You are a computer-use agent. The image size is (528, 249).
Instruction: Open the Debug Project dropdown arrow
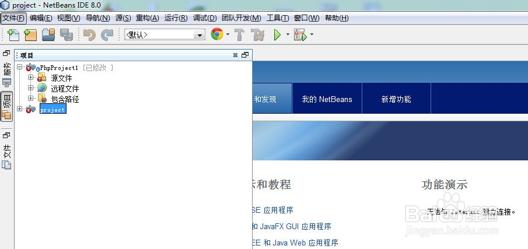click(312, 34)
